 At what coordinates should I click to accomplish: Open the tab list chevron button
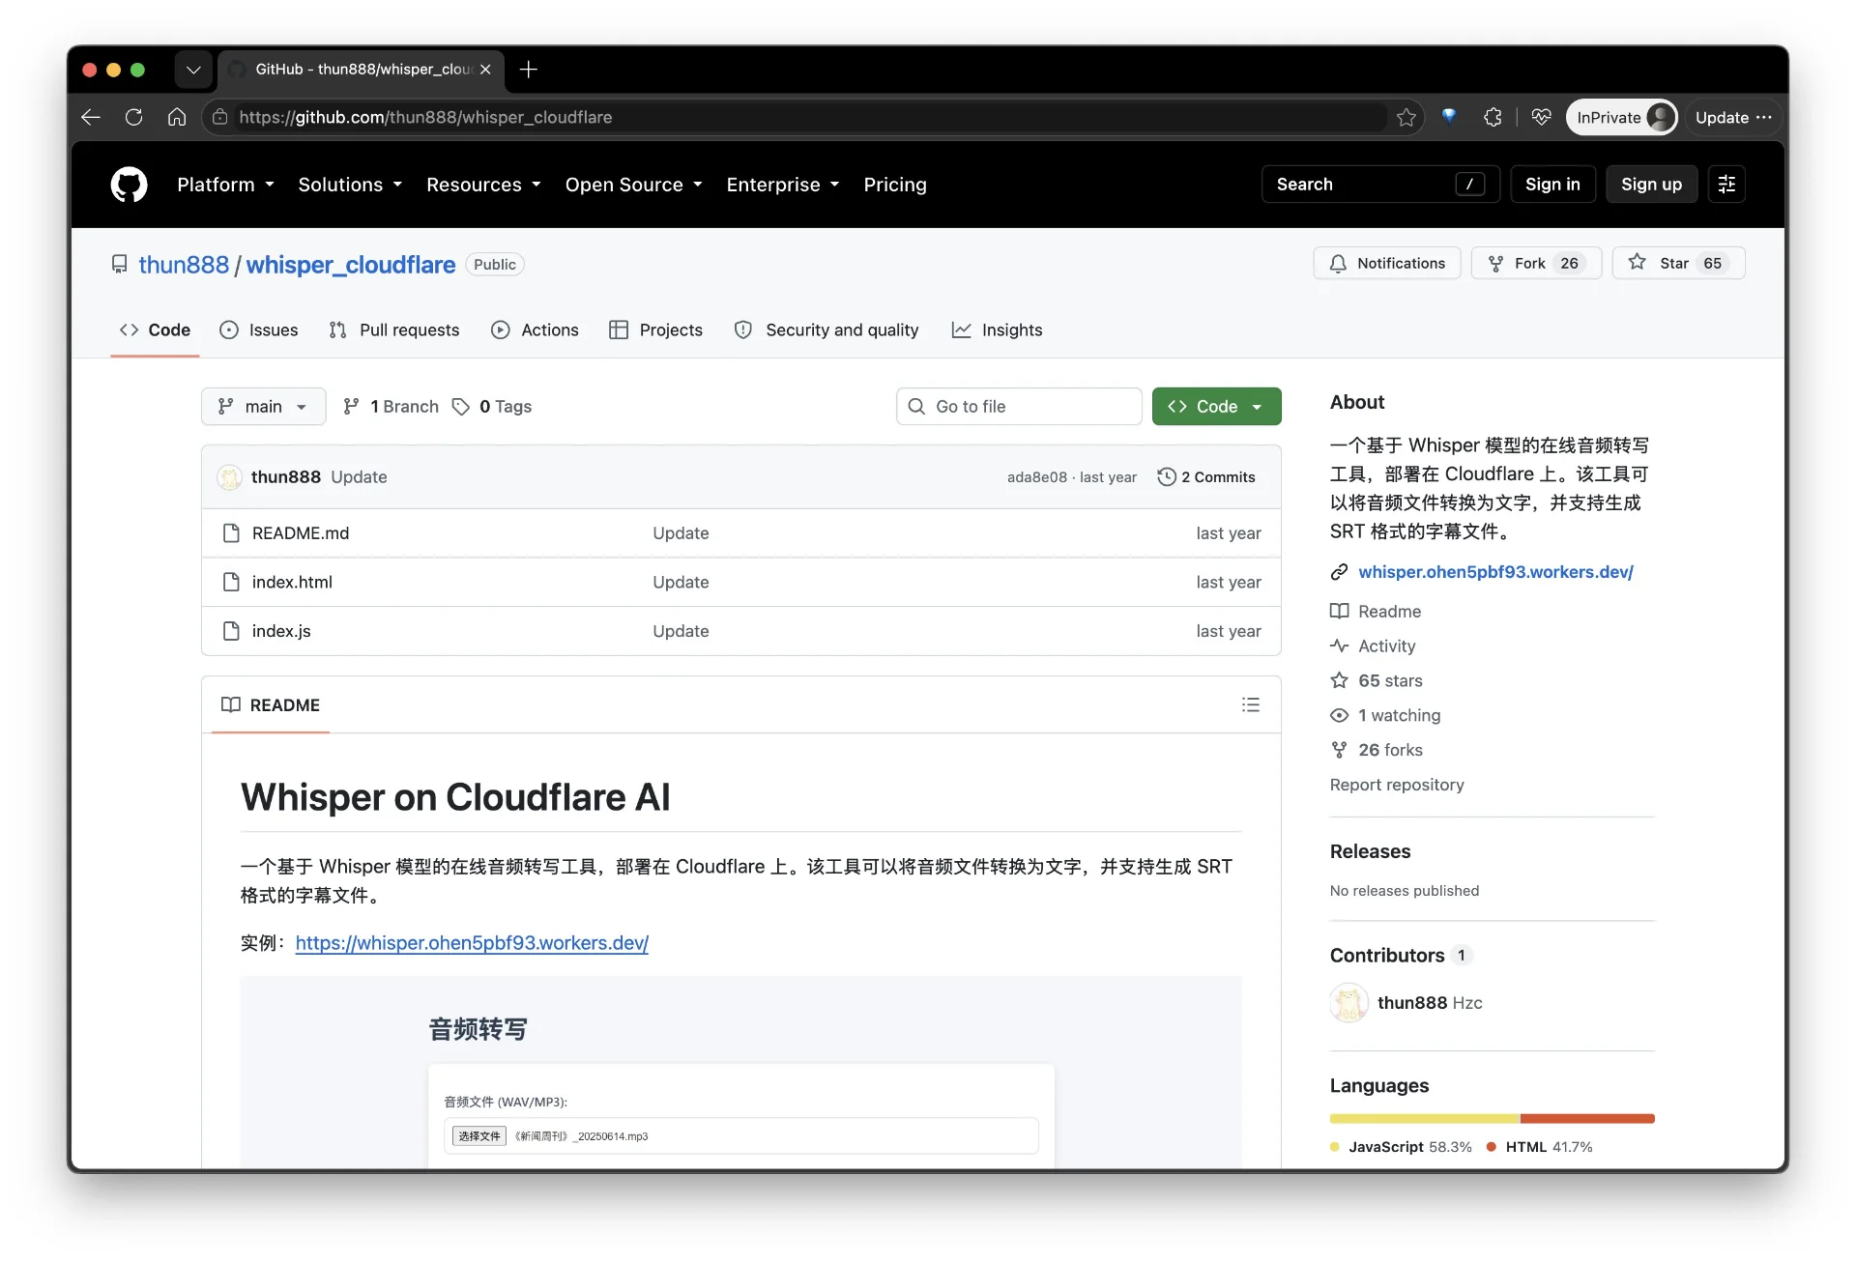(x=193, y=70)
